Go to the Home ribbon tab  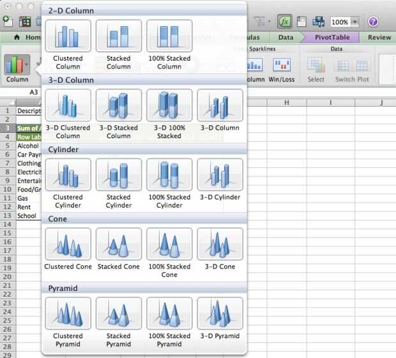(x=27, y=38)
